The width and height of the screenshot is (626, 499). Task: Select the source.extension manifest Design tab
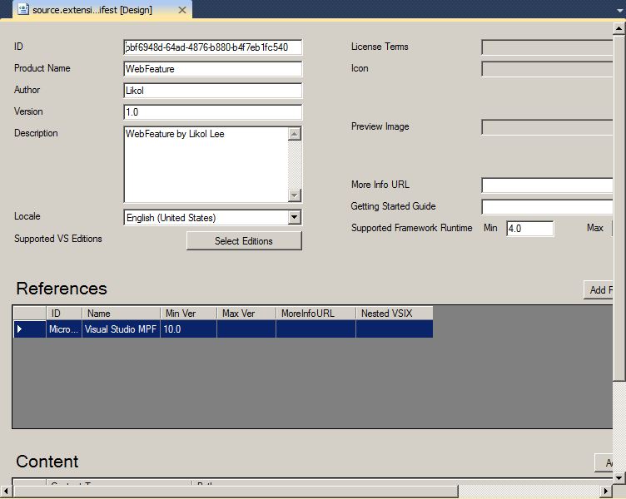[102, 10]
